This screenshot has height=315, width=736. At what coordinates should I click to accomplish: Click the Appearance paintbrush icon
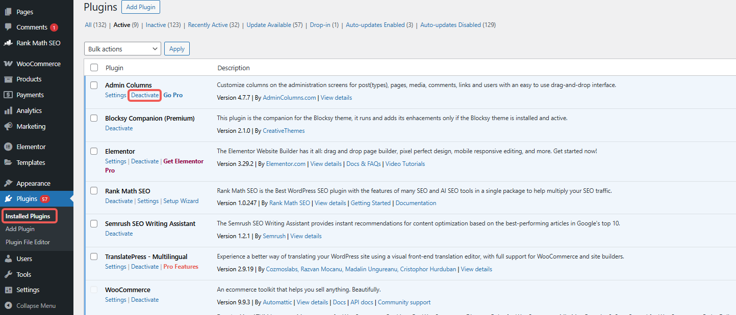8,183
